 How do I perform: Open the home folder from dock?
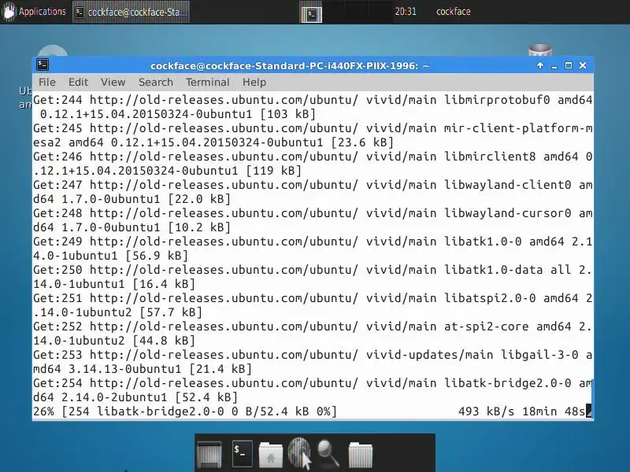(270, 455)
